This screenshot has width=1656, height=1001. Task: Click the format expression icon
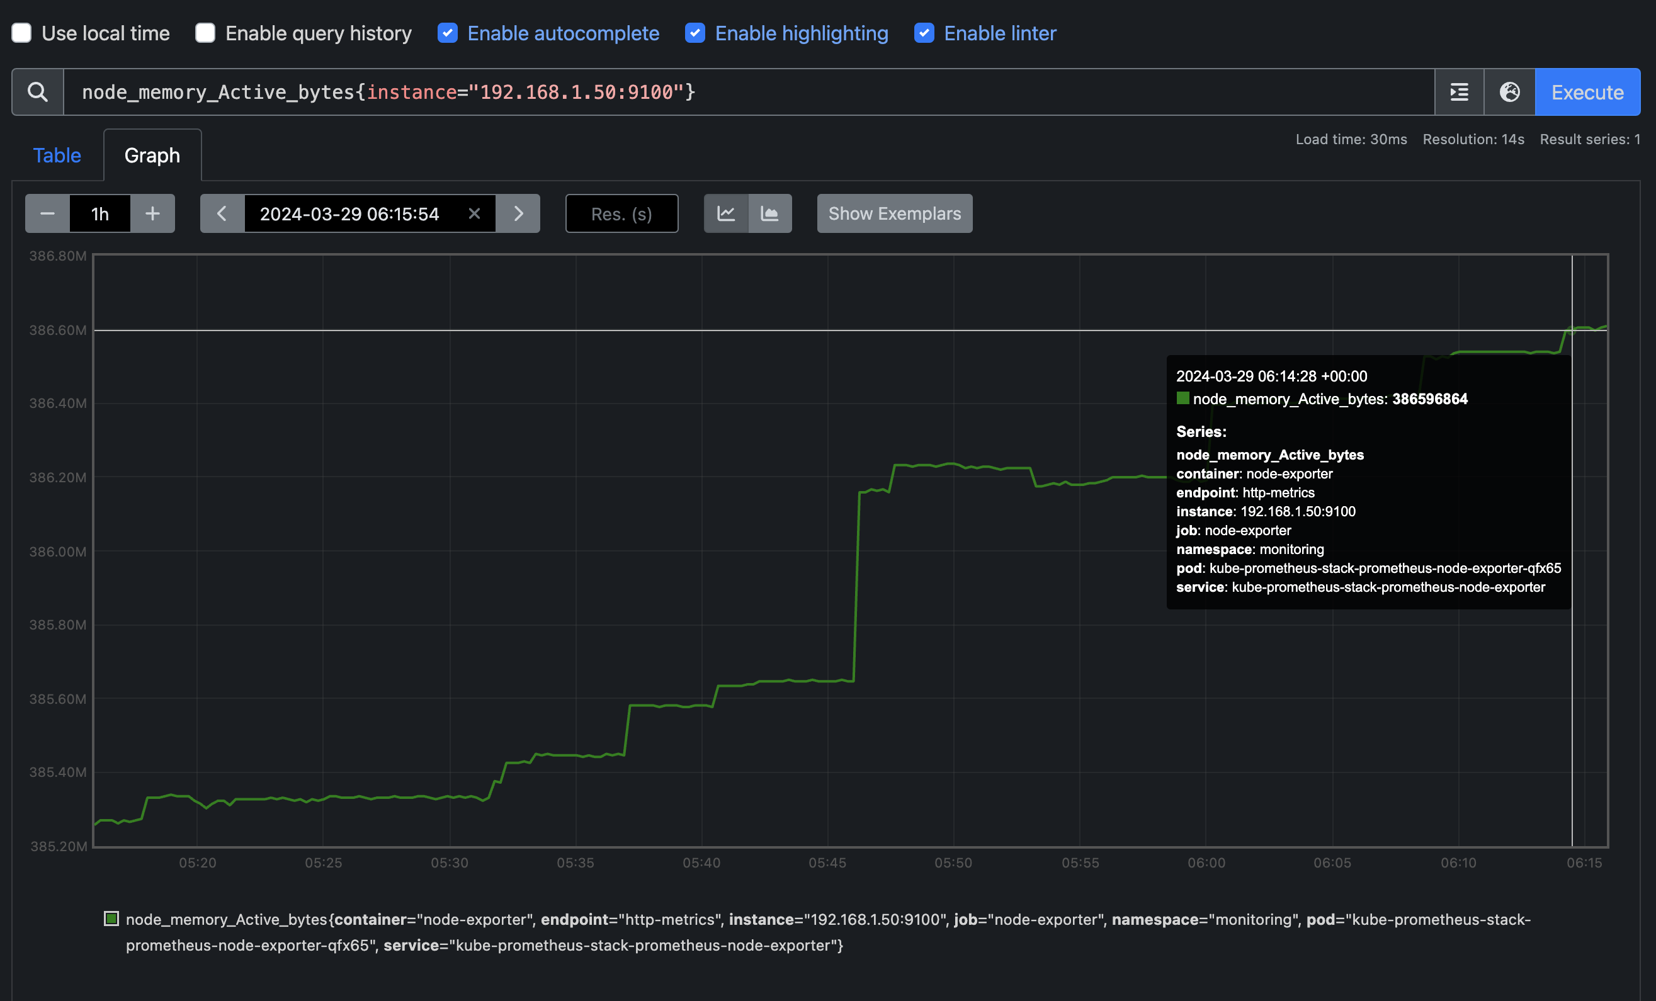1458,92
